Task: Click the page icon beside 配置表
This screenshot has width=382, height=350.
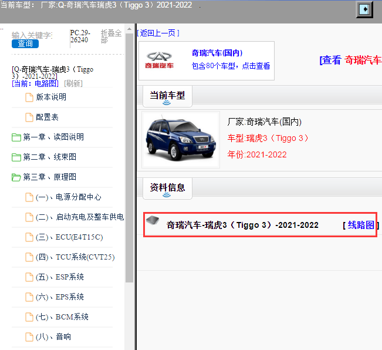Action: [29, 117]
